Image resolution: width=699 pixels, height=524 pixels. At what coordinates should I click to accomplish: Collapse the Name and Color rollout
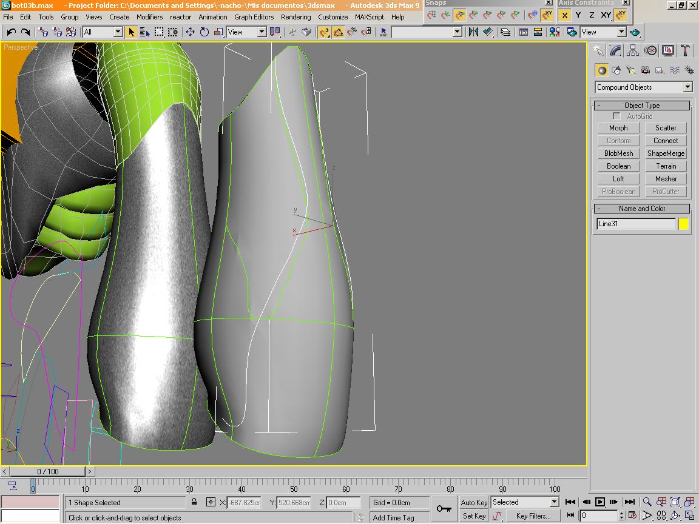[642, 209]
